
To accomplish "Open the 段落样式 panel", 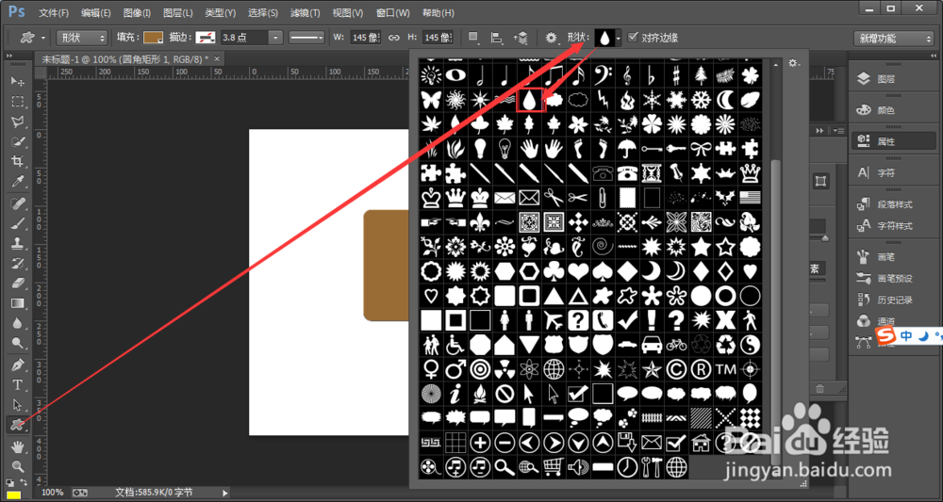I will [x=892, y=204].
